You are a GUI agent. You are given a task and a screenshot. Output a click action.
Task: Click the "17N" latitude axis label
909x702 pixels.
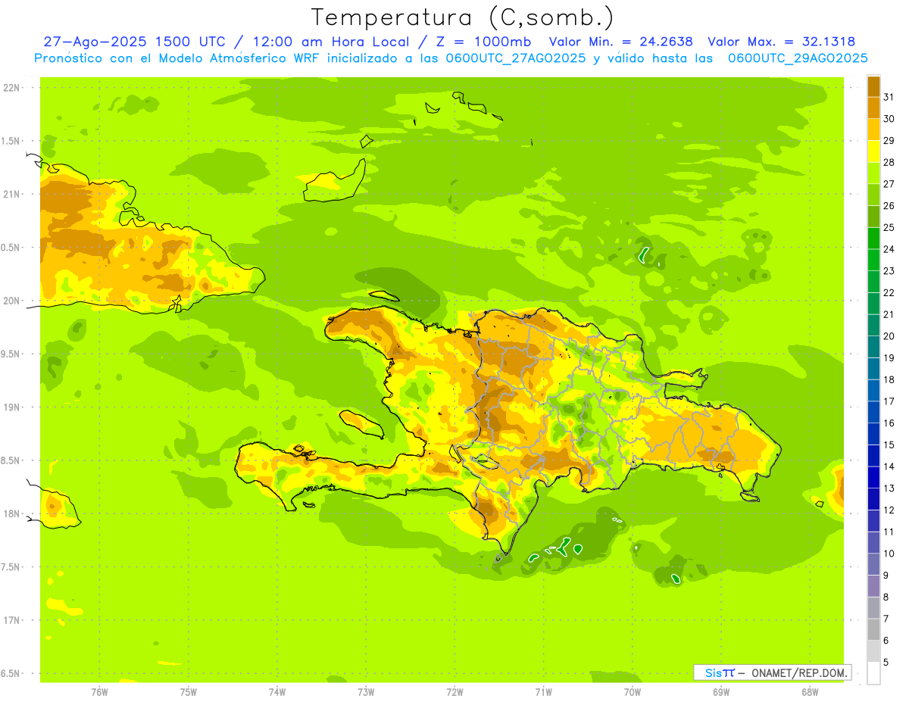pos(11,620)
